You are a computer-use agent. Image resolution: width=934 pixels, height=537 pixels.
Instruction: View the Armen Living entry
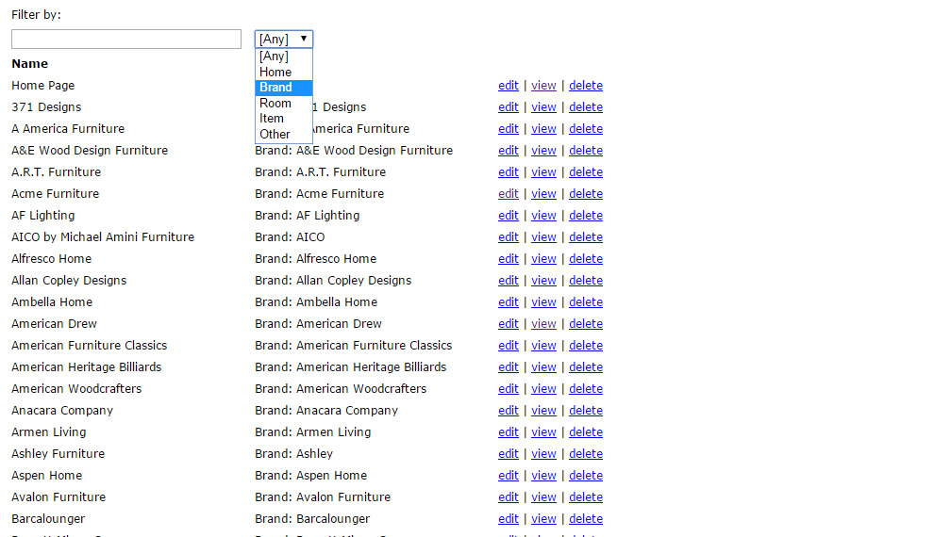543,433
